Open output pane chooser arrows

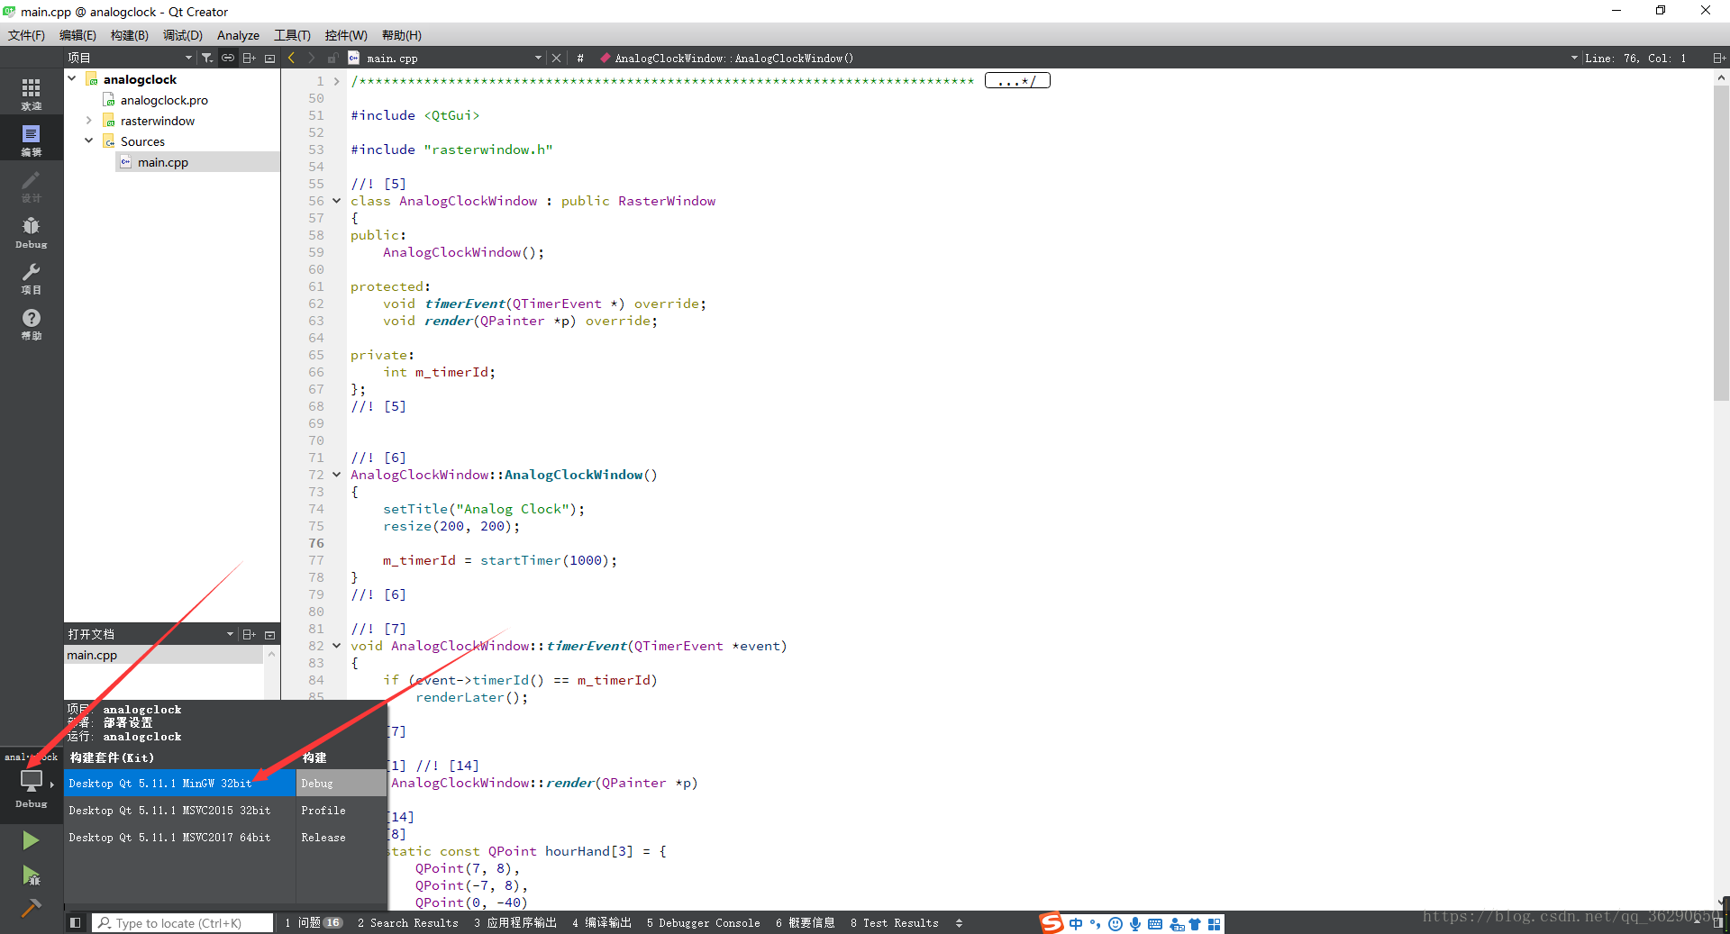pos(959,922)
